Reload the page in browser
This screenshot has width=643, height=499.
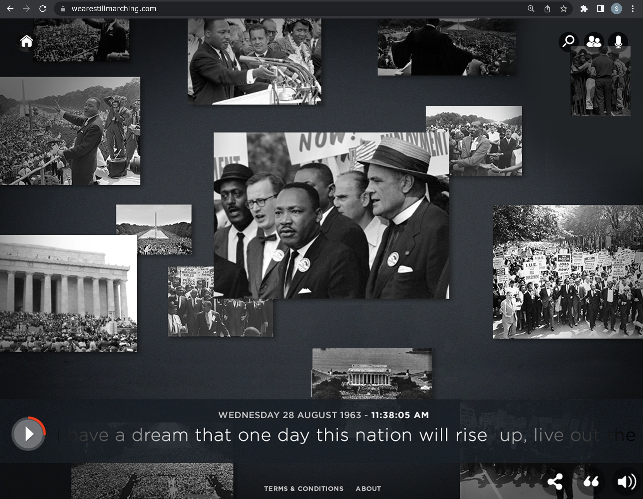click(43, 9)
